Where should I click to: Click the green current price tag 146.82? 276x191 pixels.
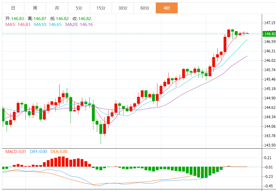[269, 34]
